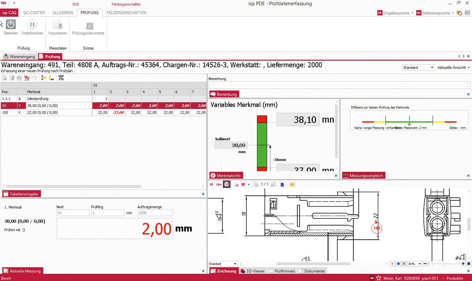Click the speech bubble comment icon
The width and height of the screenshot is (472, 281).
(x=34, y=78)
